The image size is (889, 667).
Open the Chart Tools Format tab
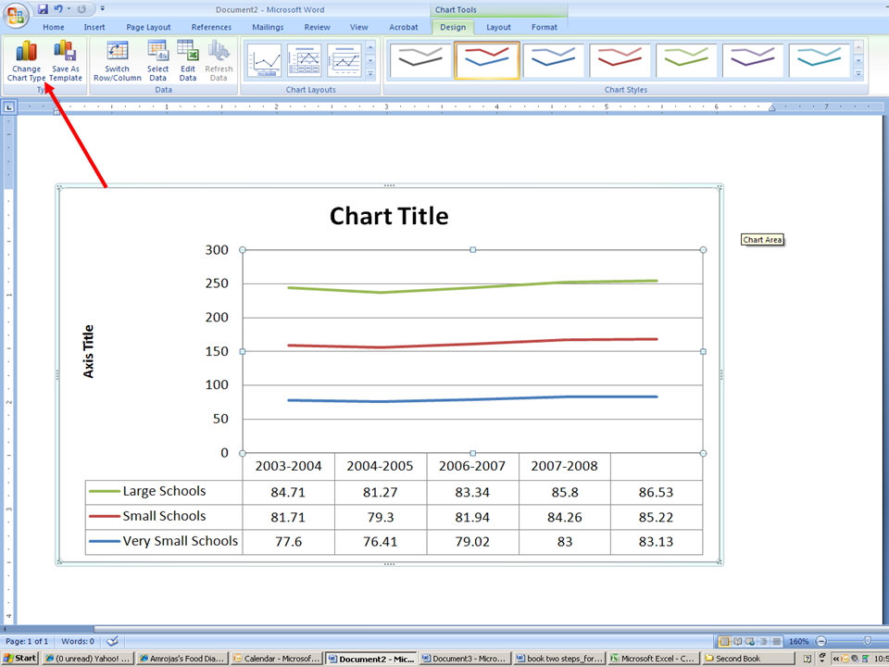coord(545,27)
